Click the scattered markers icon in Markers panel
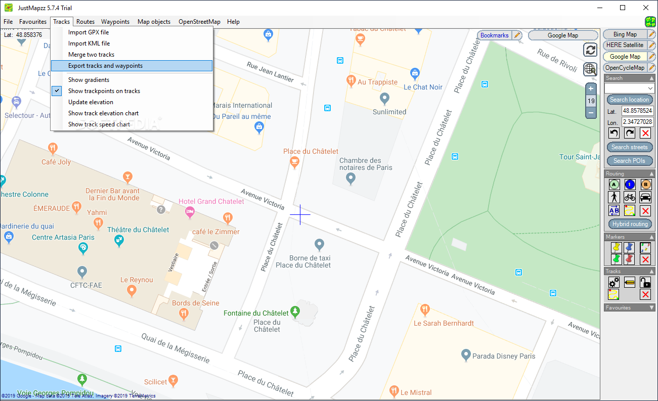 645,247
